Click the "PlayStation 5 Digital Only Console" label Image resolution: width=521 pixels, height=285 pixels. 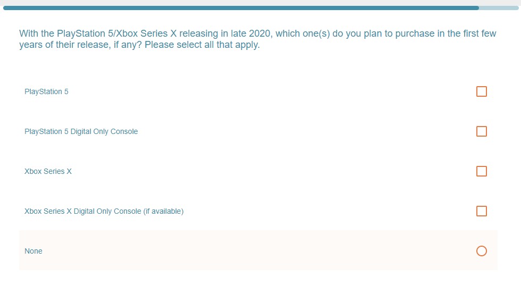point(81,131)
